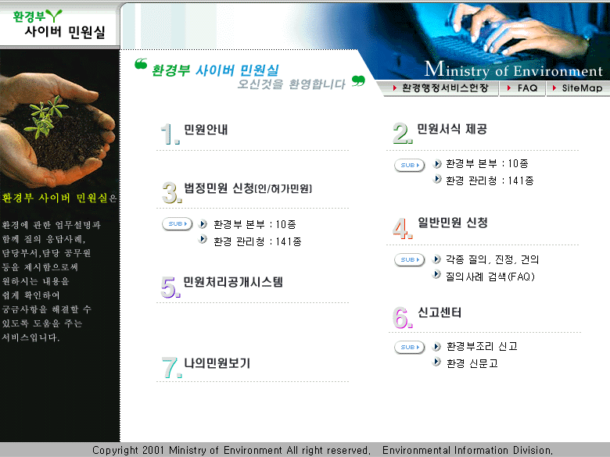
Task: Select 환경부 본부 10종 under 민원서식 제공
Action: (486, 164)
